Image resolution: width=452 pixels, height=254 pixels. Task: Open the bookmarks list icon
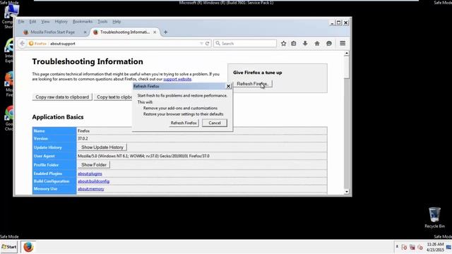click(x=294, y=44)
